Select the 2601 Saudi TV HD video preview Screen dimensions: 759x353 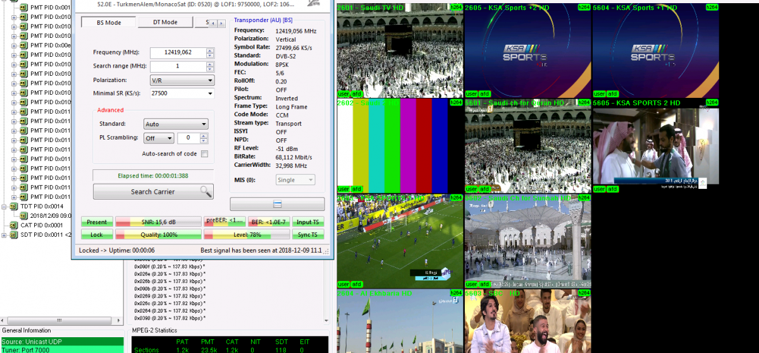tap(400, 51)
